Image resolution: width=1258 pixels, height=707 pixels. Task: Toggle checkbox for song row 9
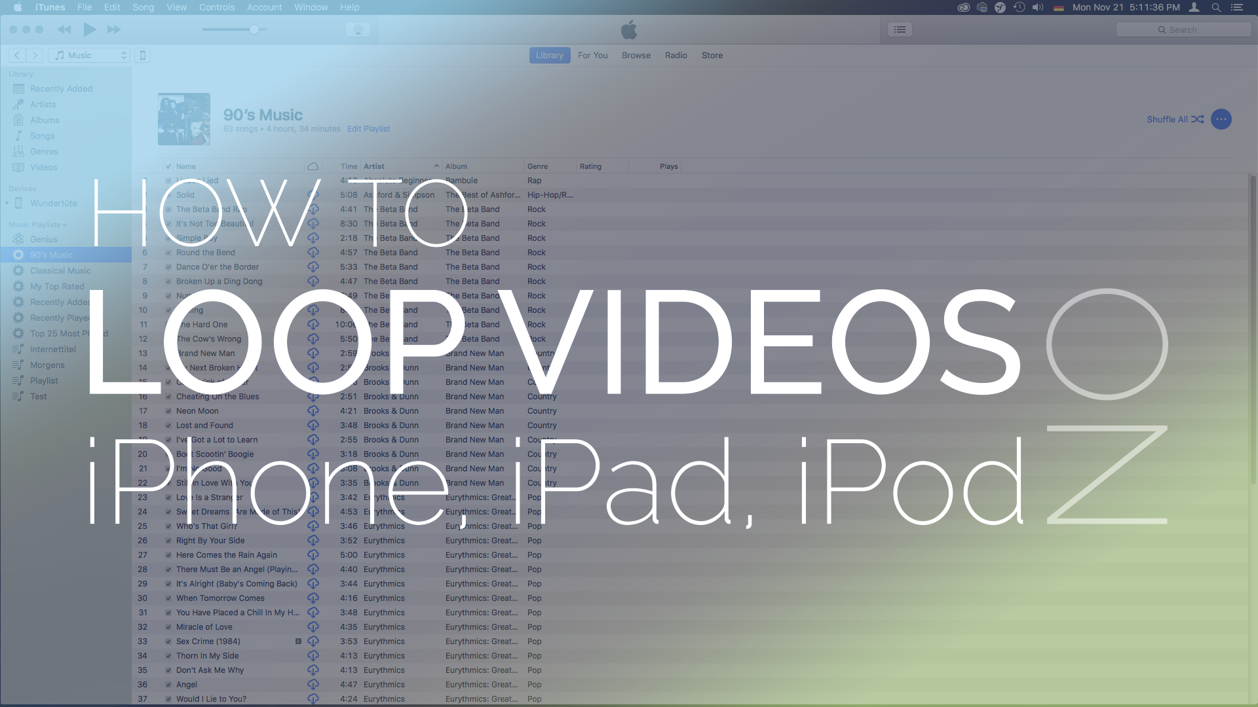(x=168, y=295)
